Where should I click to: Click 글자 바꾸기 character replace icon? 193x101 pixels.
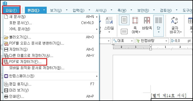176,25
